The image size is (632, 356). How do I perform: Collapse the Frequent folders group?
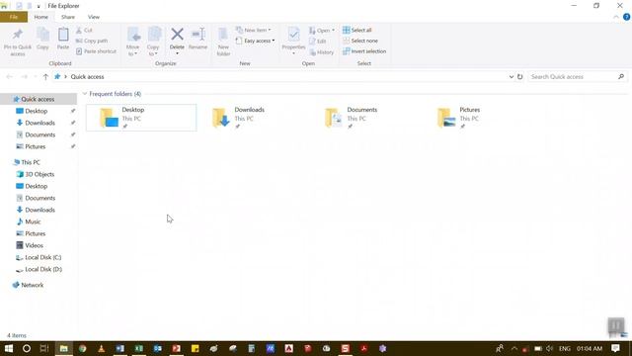(85, 94)
